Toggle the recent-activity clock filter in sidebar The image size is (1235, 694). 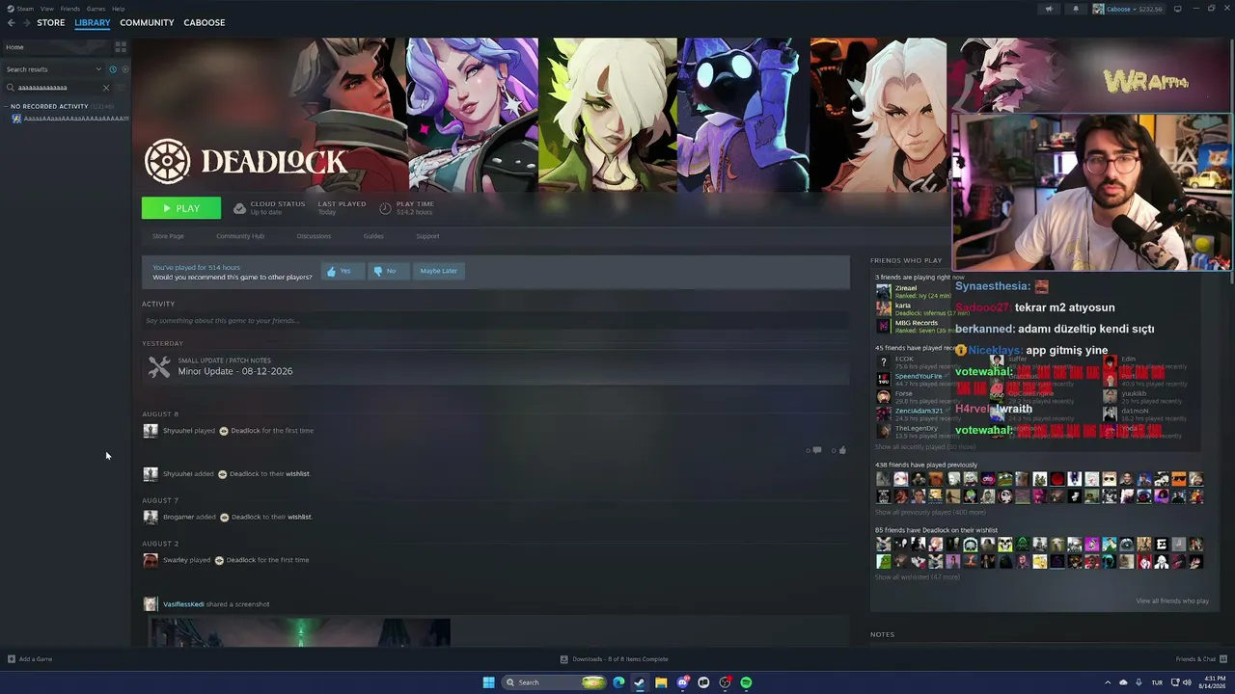113,69
